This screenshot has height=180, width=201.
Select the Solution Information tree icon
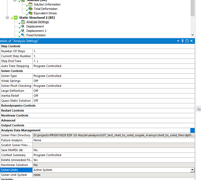click(x=30, y=4)
